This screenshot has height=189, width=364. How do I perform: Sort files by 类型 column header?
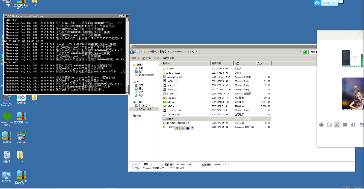(245, 63)
